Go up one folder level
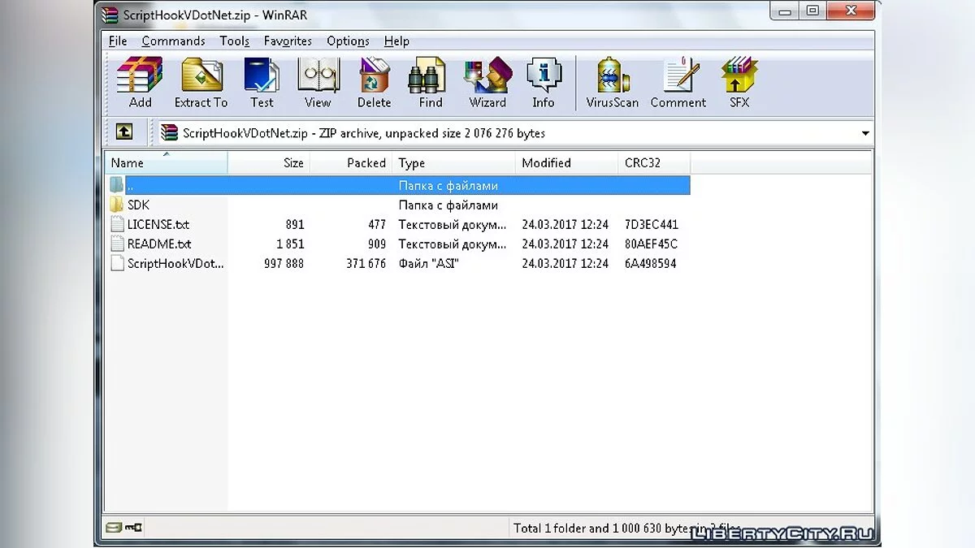Screen dimensions: 975x548 tap(123, 132)
